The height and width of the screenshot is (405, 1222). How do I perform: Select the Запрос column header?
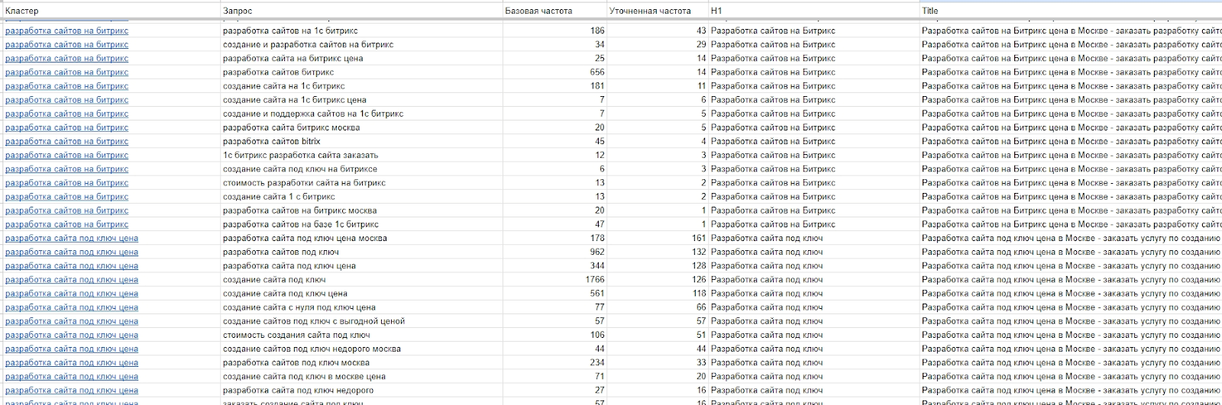coord(237,11)
